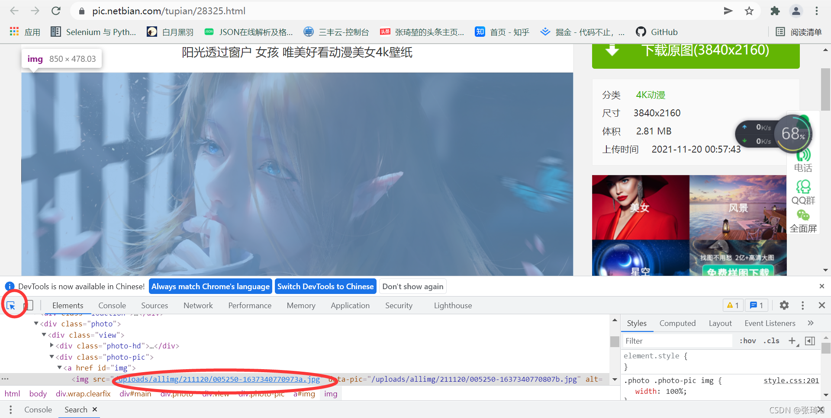This screenshot has width=831, height=418.
Task: Toggle the device toolbar icon
Action: [29, 306]
